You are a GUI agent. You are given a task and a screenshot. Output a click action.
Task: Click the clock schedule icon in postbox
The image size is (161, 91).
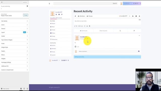85,26
